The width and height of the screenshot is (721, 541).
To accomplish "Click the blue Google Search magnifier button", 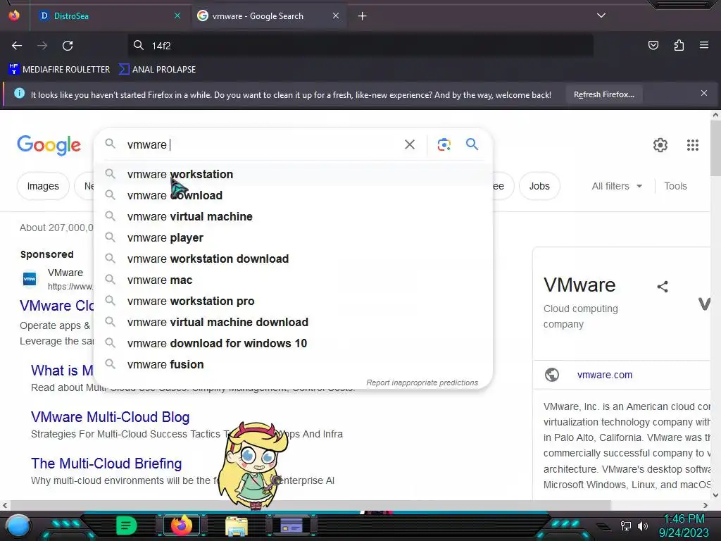I will (x=472, y=144).
